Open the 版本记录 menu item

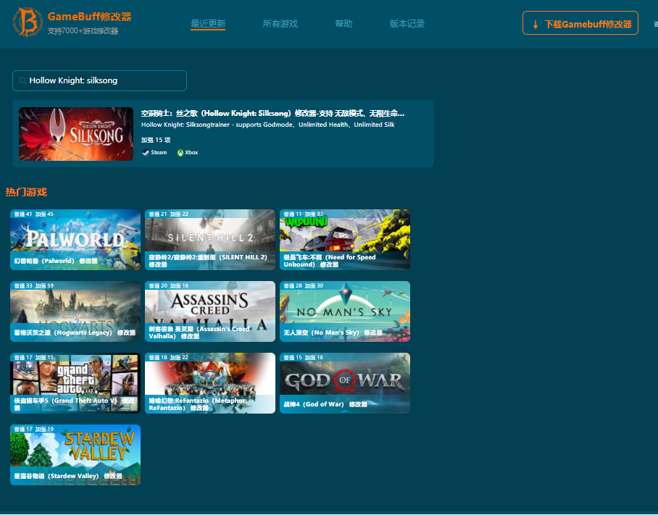coord(407,23)
